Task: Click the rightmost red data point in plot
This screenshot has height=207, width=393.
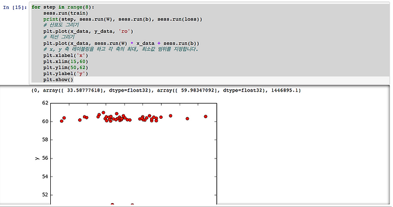Action: click(x=206, y=117)
